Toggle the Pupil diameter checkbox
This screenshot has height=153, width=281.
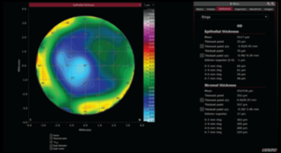click(51, 146)
